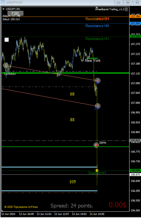Toggle the small white checkbox square on chart
The height and width of the screenshot is (218, 141).
coord(7,40)
